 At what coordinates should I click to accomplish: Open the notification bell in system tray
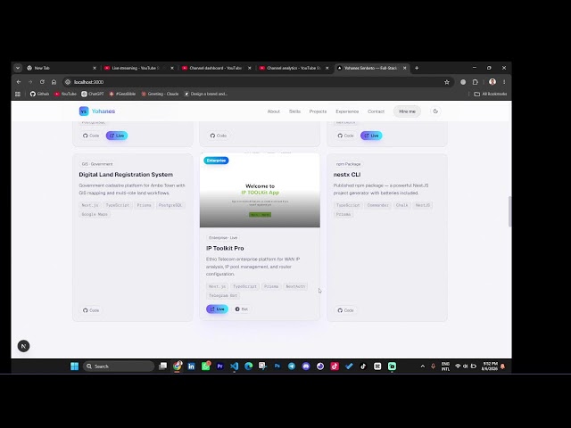click(503, 366)
